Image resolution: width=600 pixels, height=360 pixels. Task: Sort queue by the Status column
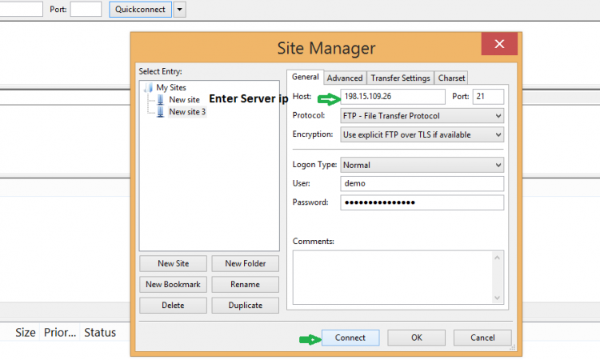point(100,333)
